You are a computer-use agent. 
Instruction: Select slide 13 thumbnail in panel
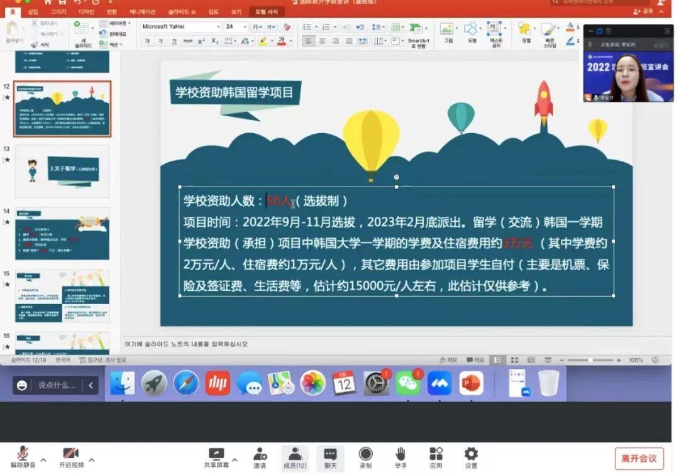(x=62, y=172)
